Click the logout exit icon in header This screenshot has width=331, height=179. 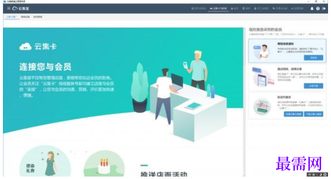[324, 9]
